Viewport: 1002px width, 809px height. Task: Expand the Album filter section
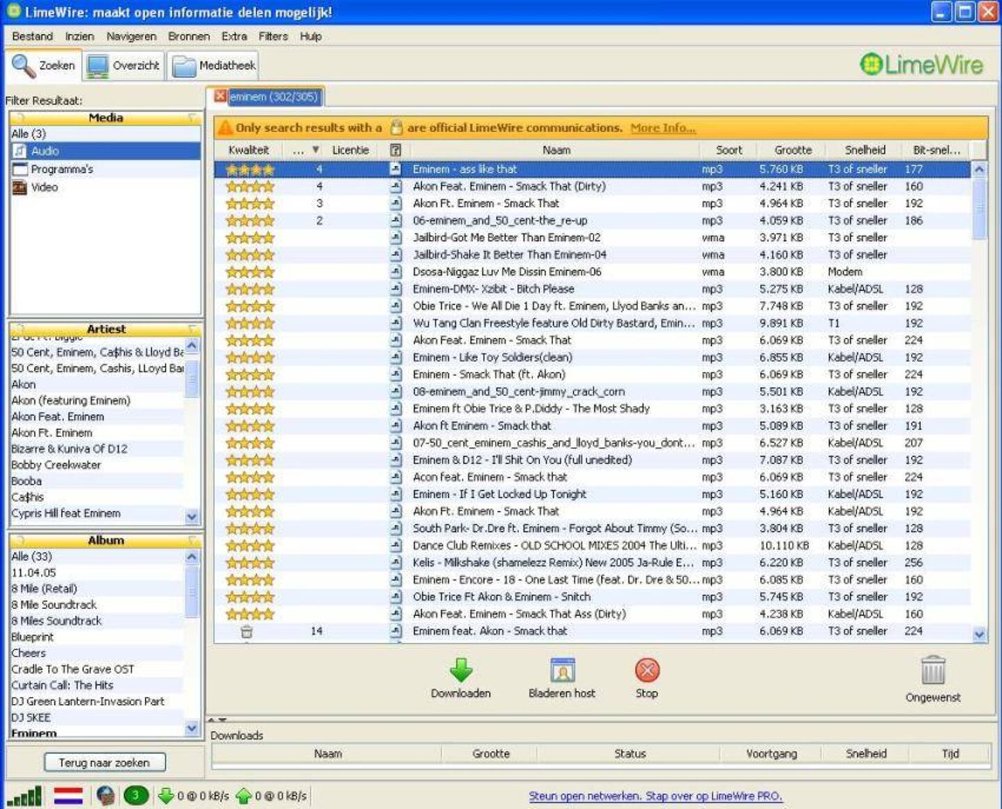(x=193, y=540)
